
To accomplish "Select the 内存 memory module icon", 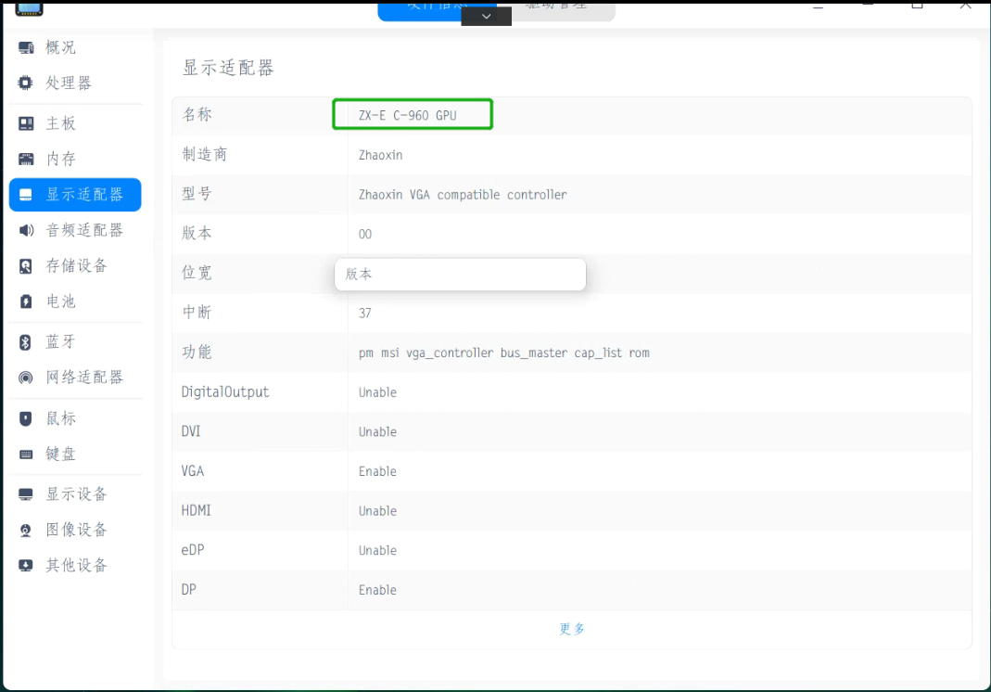I will 26,159.
